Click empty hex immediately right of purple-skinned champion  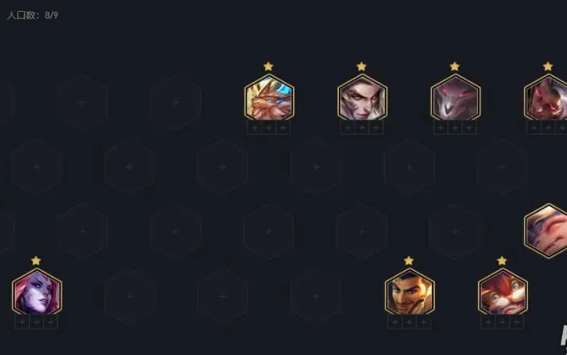(130, 296)
